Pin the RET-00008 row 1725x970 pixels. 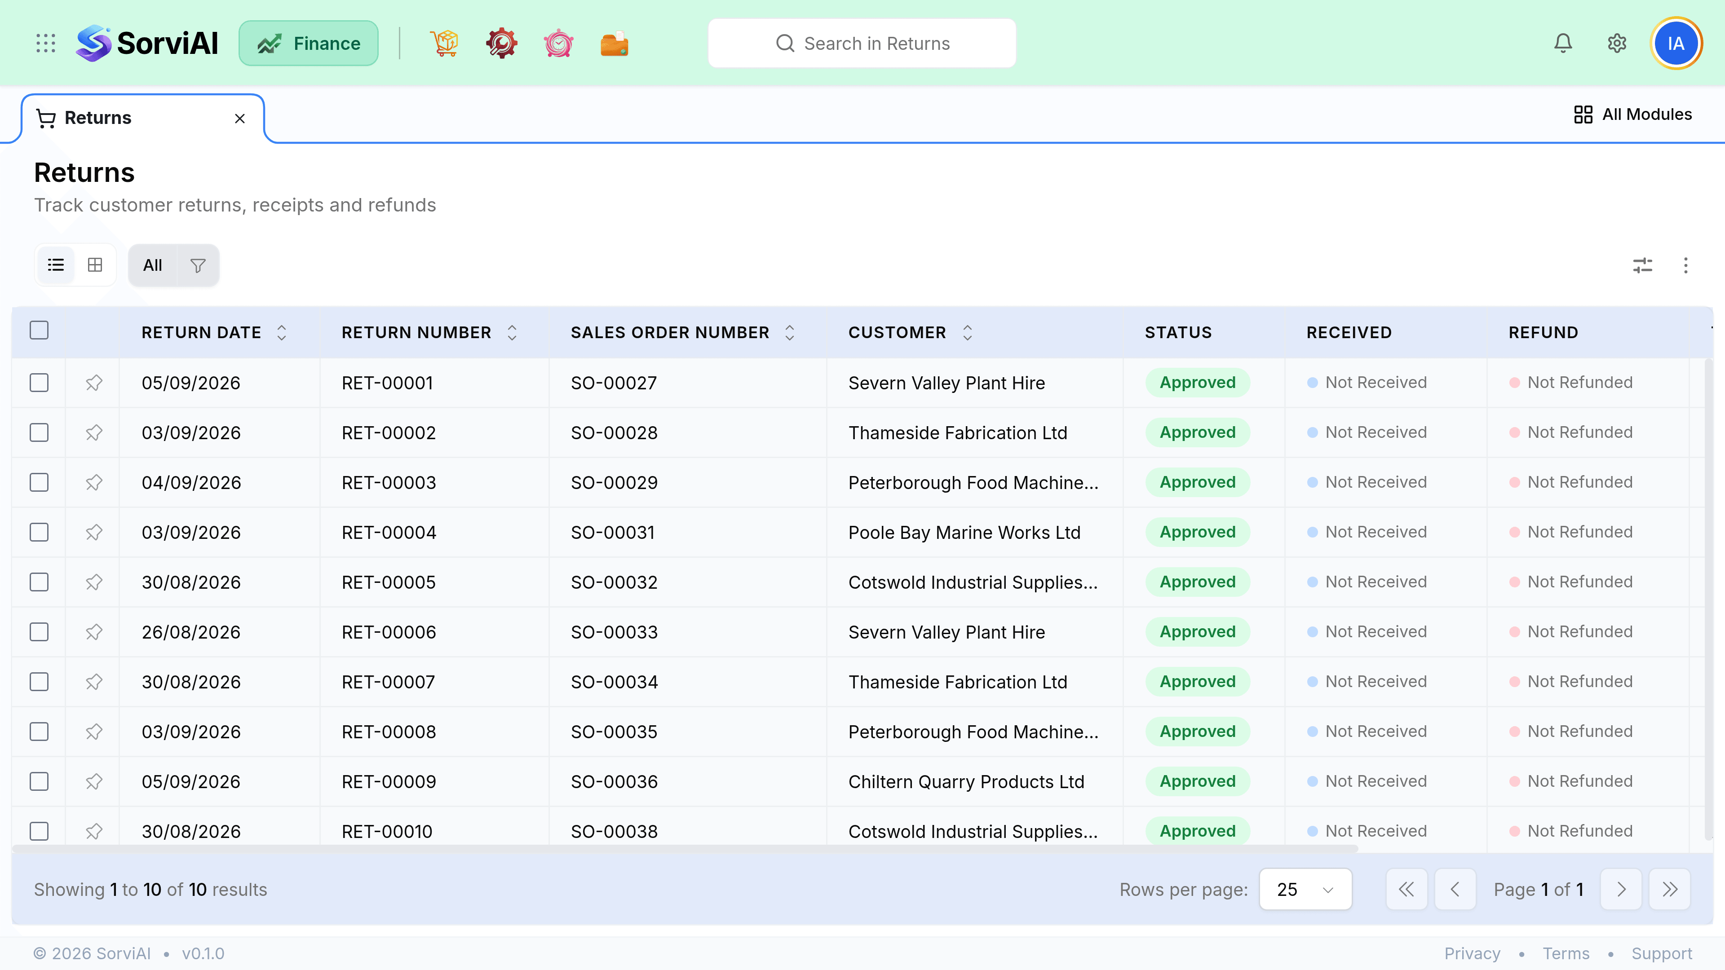coord(94,732)
